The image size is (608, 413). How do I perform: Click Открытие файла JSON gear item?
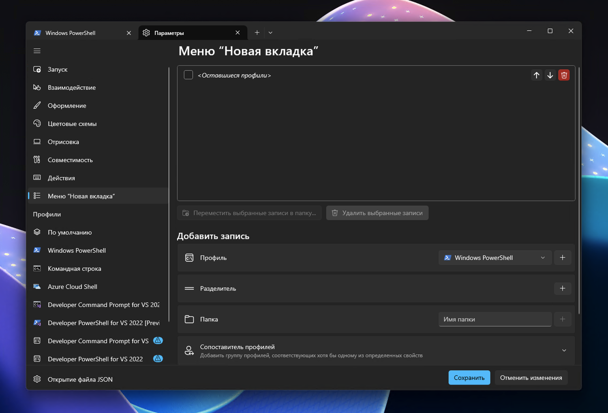pyautogui.click(x=98, y=379)
